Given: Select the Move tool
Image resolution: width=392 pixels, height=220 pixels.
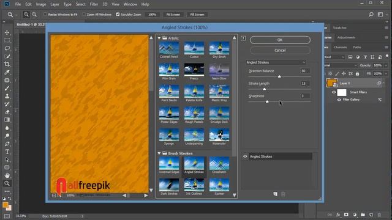Looking at the screenshot, I should tap(7, 32).
